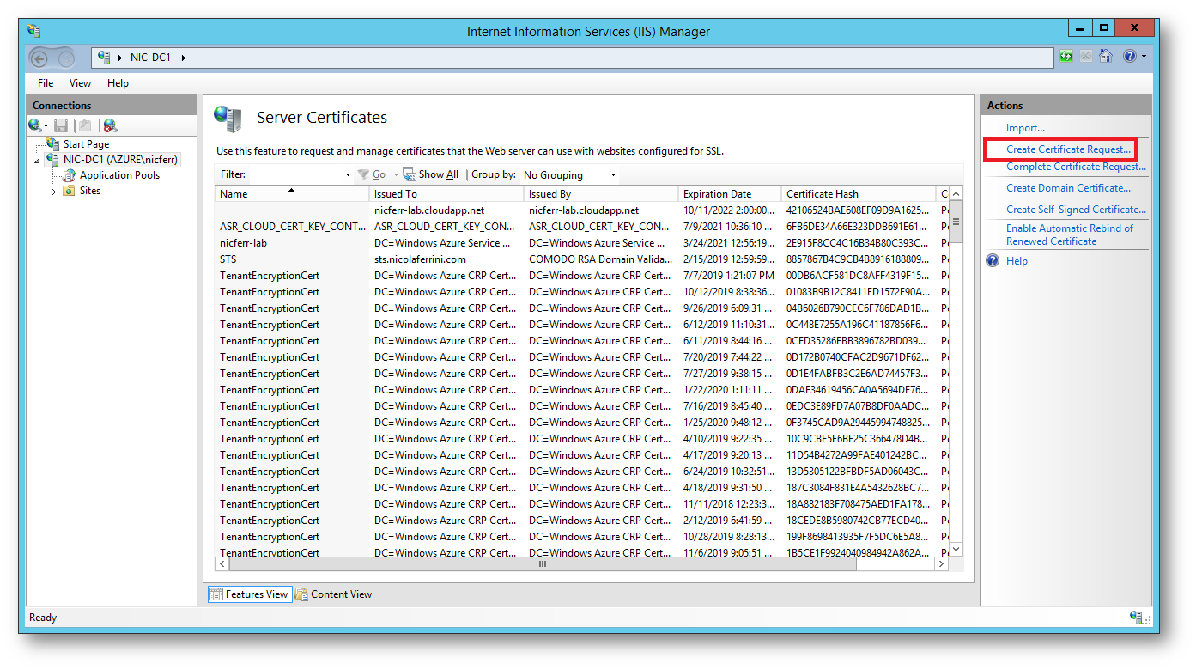Click expiration date 7/7/2019 1:21:07 PM

click(729, 276)
